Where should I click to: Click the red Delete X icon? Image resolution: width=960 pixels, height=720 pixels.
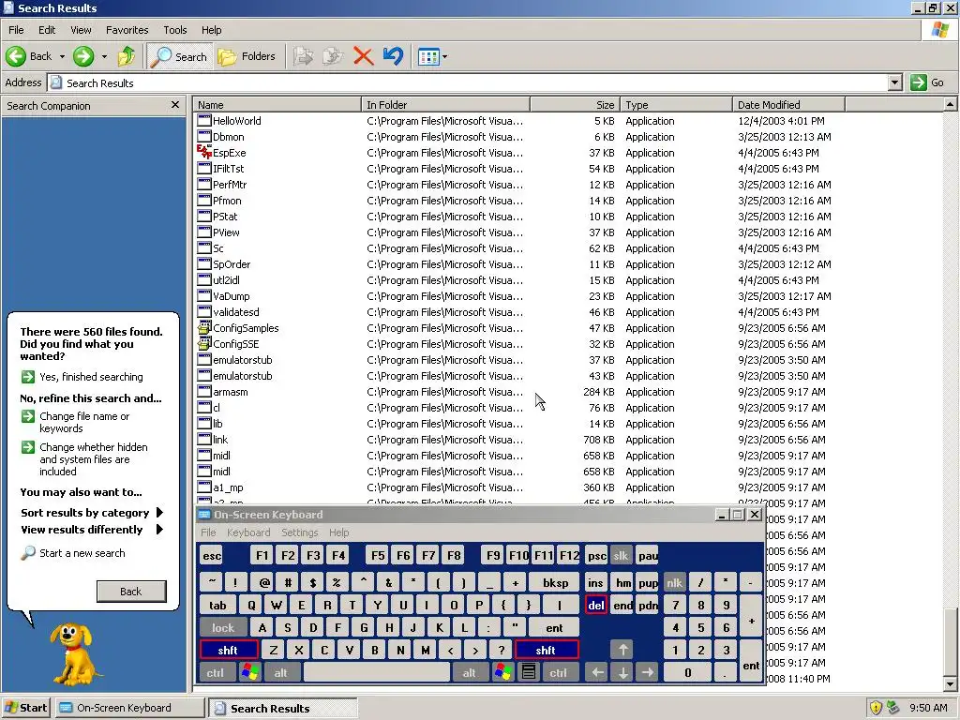point(363,56)
